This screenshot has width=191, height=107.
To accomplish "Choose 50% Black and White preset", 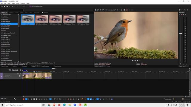I will (55, 20).
